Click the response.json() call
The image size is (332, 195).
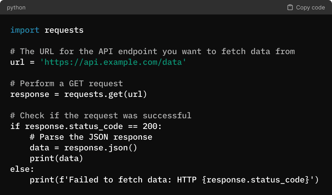[100, 148]
